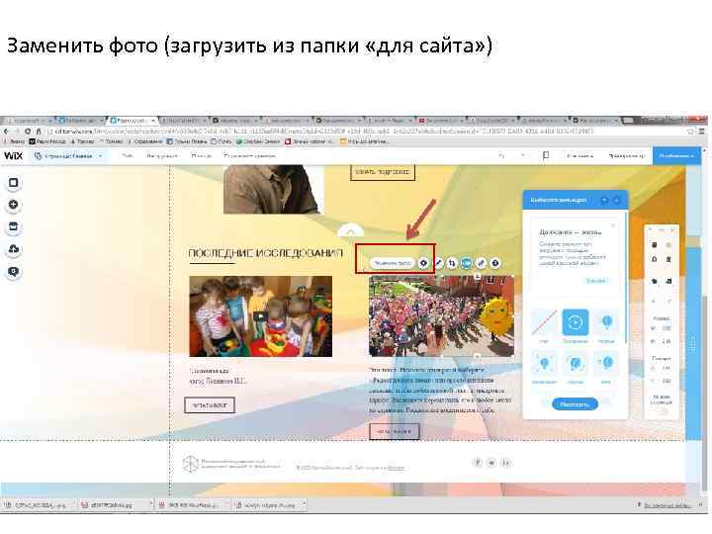Open the browser menu hamburger icon
Viewport: 712px width, 534px height.
coord(701,132)
